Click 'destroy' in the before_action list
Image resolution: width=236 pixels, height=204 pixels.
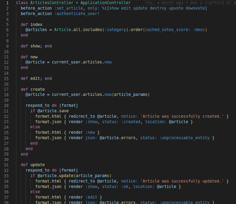[158, 8]
